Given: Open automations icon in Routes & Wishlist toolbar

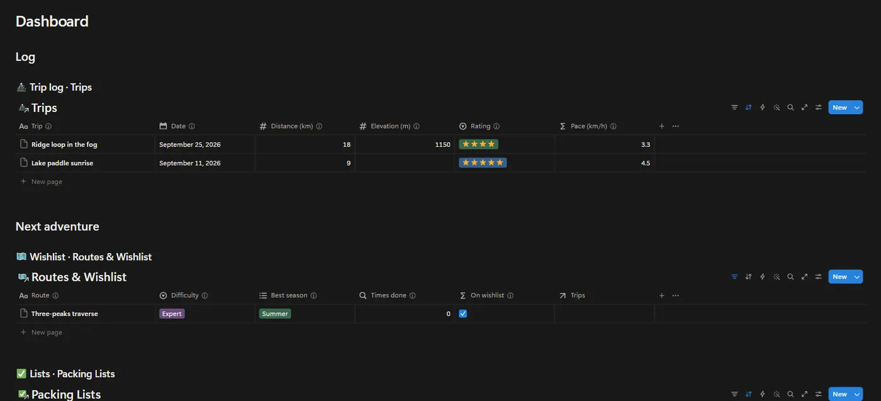Looking at the screenshot, I should click(x=763, y=277).
